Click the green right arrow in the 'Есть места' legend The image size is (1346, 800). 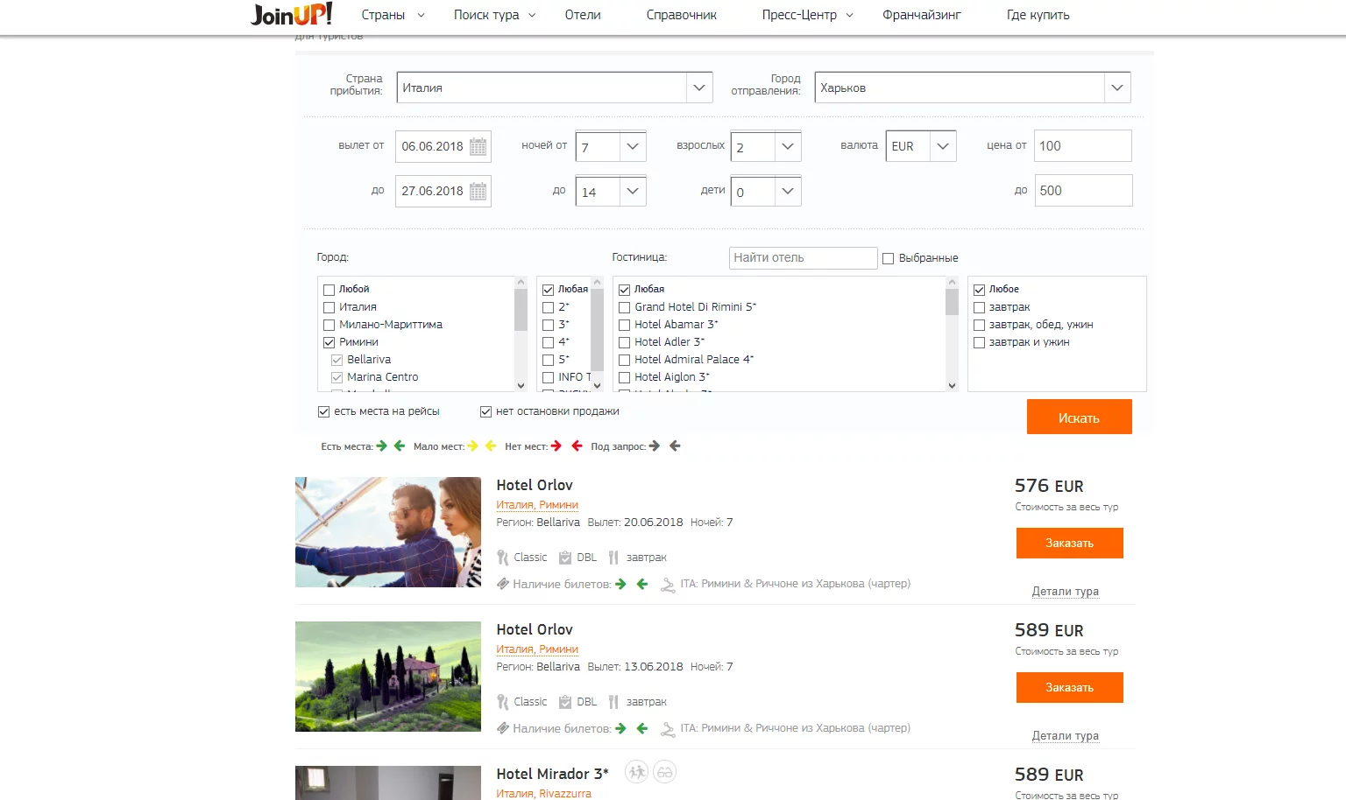pyautogui.click(x=381, y=446)
